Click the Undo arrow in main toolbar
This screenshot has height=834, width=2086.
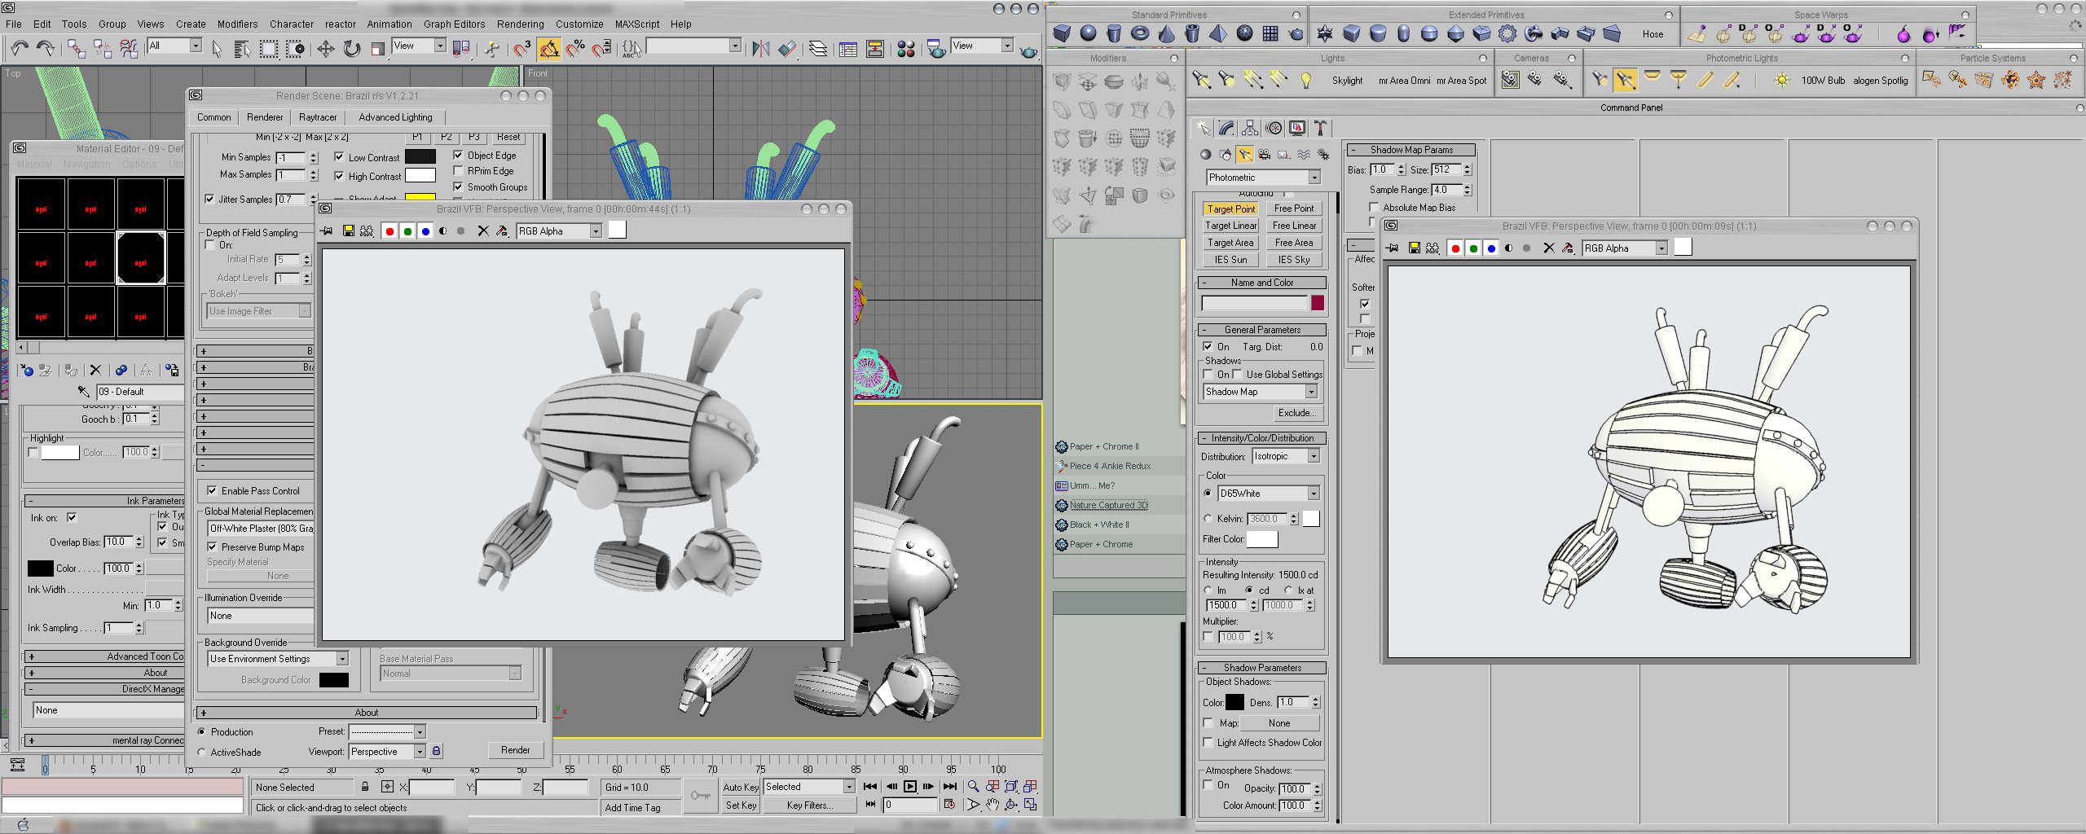pos(20,49)
